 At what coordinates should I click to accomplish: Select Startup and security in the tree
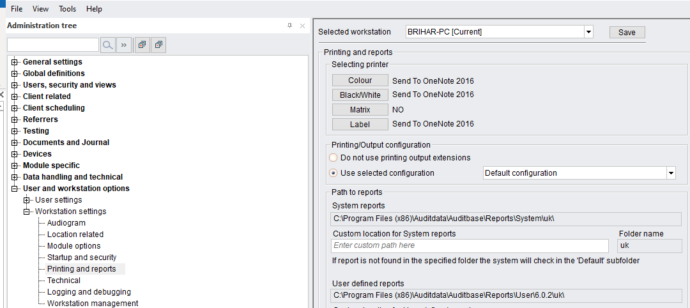(82, 258)
